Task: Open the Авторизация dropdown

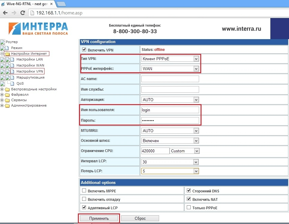Action: click(170, 100)
